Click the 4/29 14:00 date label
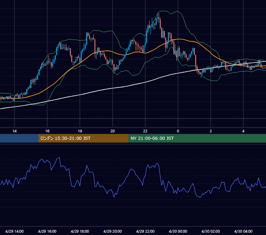The image size is (266, 235). coord(14,231)
